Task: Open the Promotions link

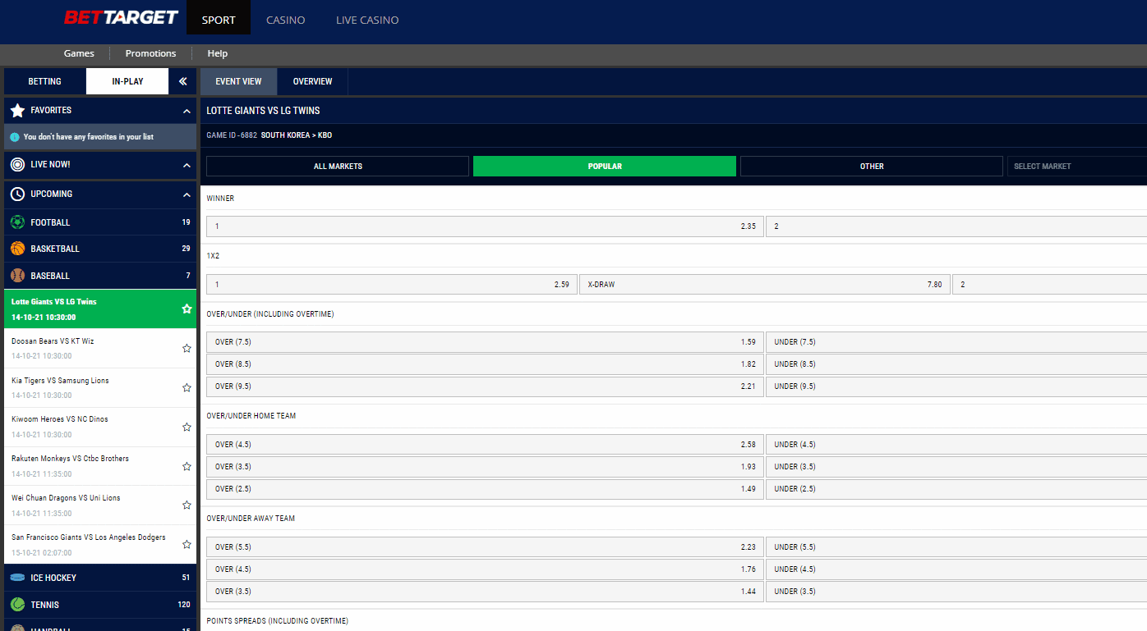Action: [x=150, y=53]
